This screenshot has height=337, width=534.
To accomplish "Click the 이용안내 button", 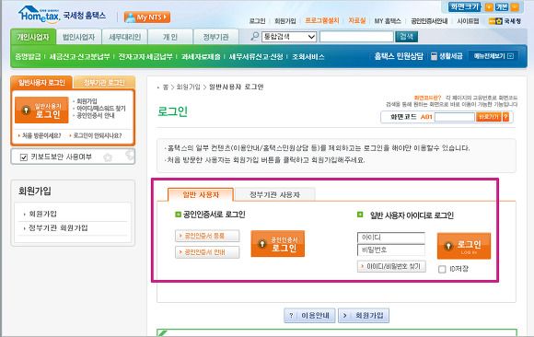I will 309,316.
